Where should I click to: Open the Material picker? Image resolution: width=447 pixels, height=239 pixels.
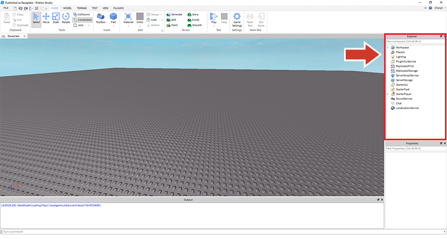(x=128, y=18)
